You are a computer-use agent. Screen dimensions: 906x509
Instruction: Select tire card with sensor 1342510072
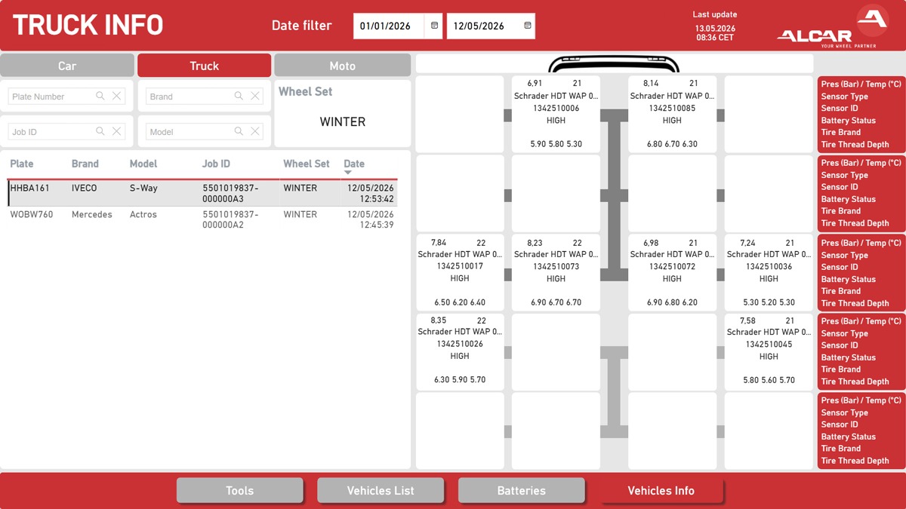pos(672,272)
